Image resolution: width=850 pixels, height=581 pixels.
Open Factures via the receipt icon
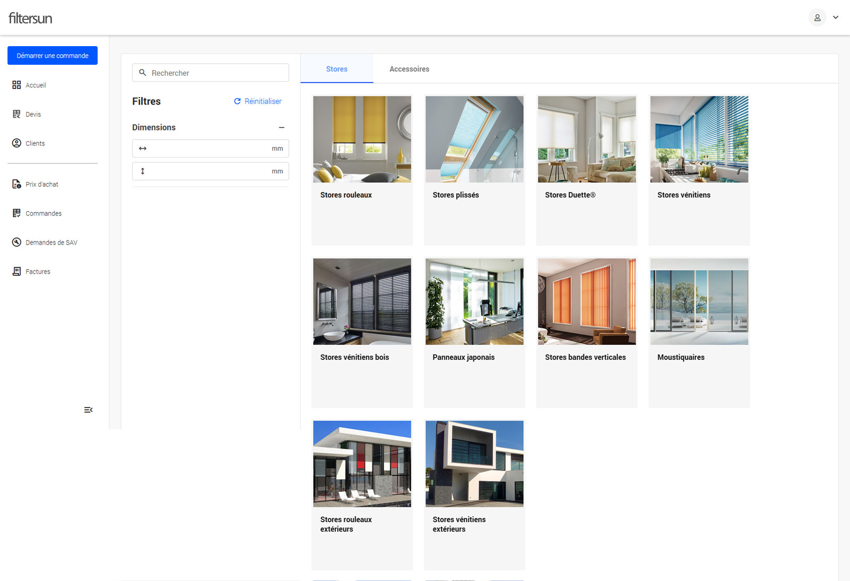tap(16, 271)
